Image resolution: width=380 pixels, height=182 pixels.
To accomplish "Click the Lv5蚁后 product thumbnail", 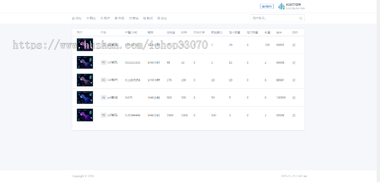I will pos(85,115).
